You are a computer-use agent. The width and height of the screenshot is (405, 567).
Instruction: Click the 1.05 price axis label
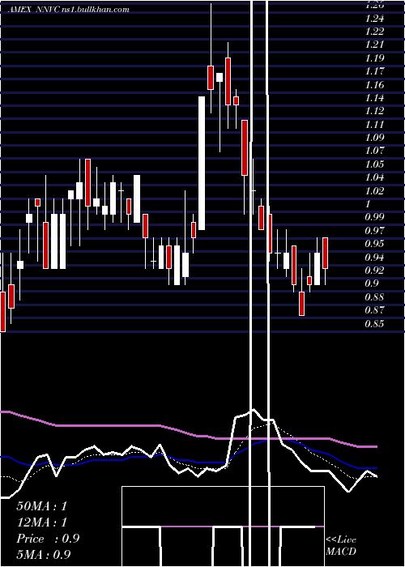pyautogui.click(x=374, y=164)
